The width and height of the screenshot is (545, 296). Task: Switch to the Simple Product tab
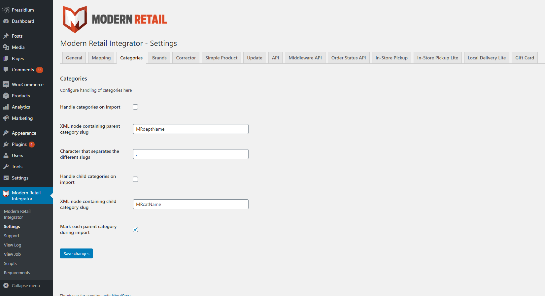click(221, 58)
